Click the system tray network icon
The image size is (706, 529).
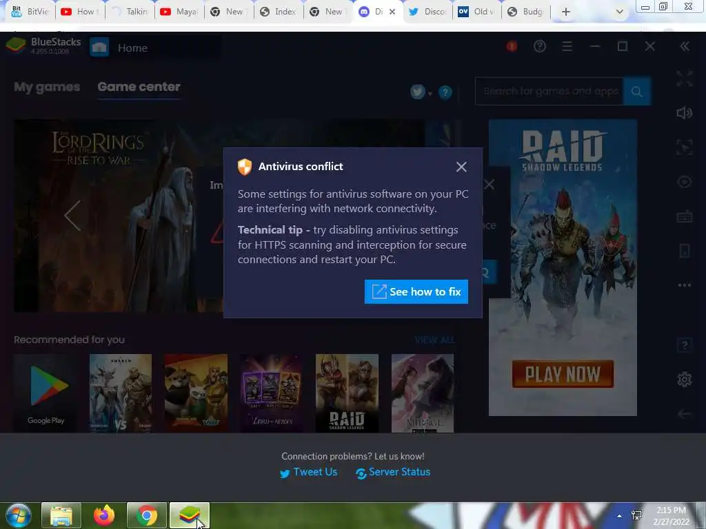(636, 515)
